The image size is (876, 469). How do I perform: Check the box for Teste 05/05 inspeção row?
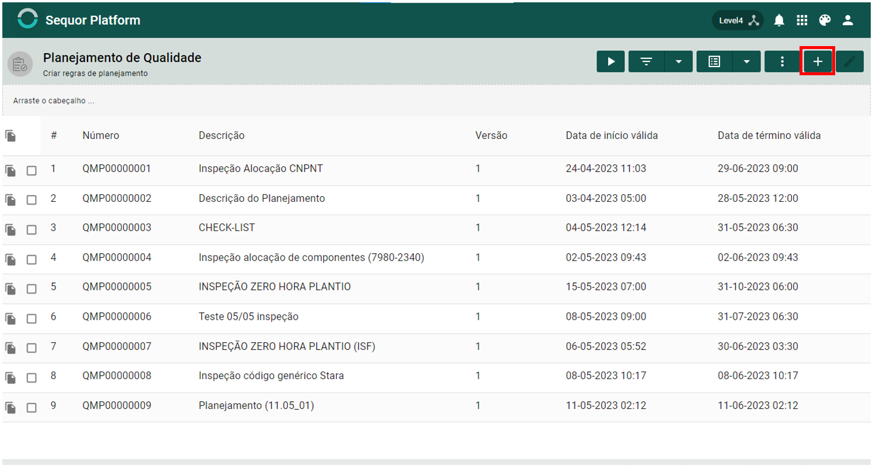pyautogui.click(x=32, y=318)
